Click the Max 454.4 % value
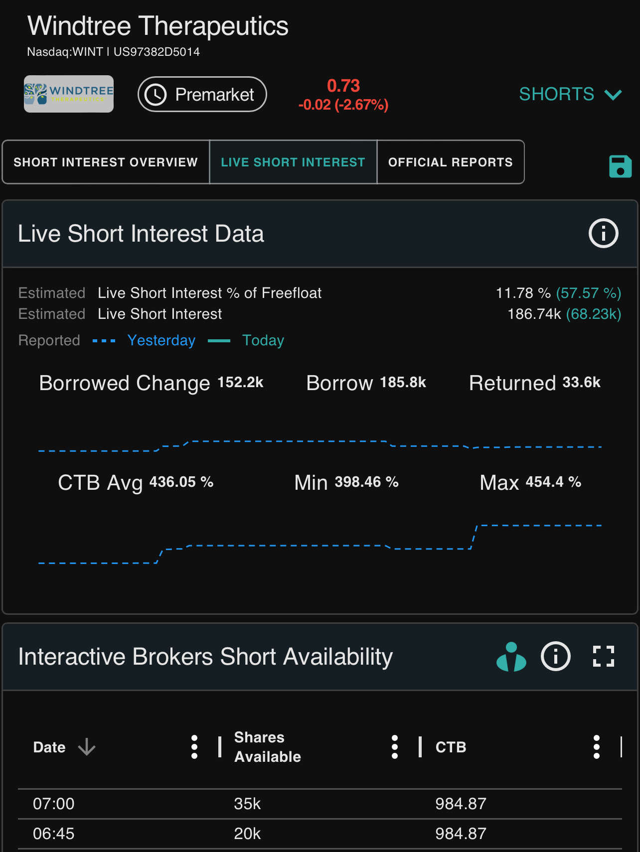Image resolution: width=640 pixels, height=852 pixels. [553, 482]
